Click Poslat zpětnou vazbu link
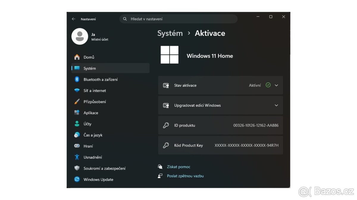The image size is (357, 200). click(185, 176)
